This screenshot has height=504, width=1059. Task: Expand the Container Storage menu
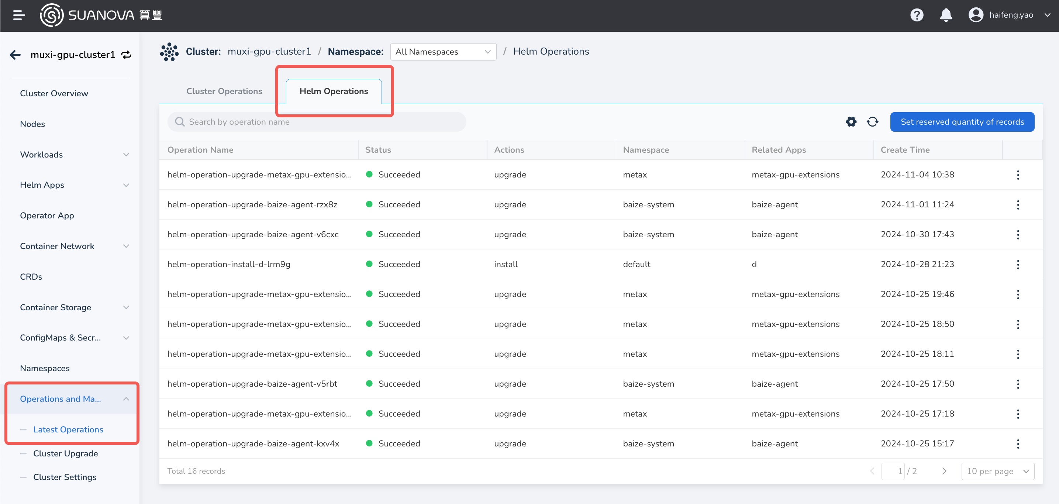(x=74, y=307)
